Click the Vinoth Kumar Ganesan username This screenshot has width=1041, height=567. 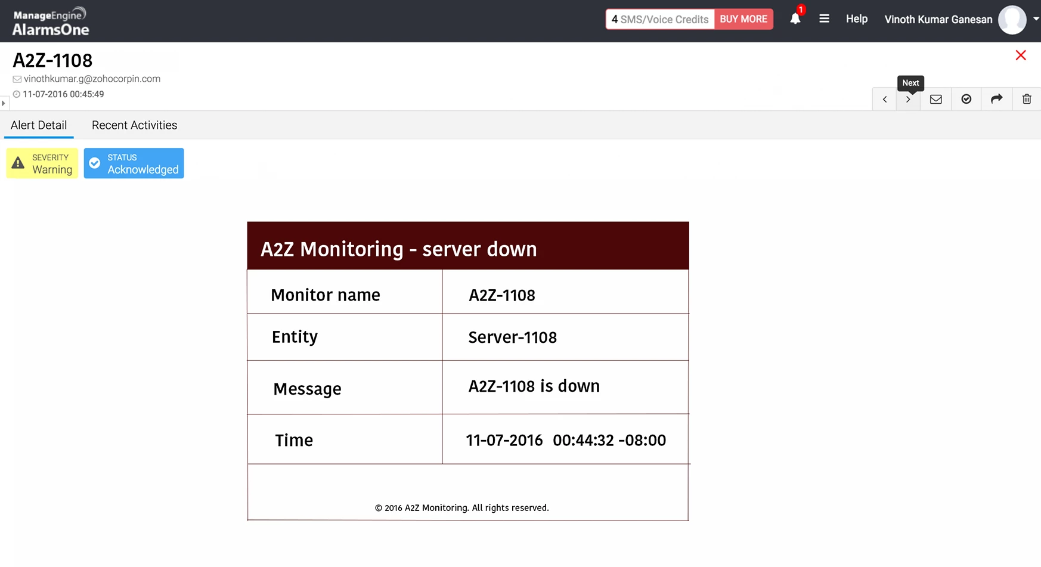click(x=938, y=20)
